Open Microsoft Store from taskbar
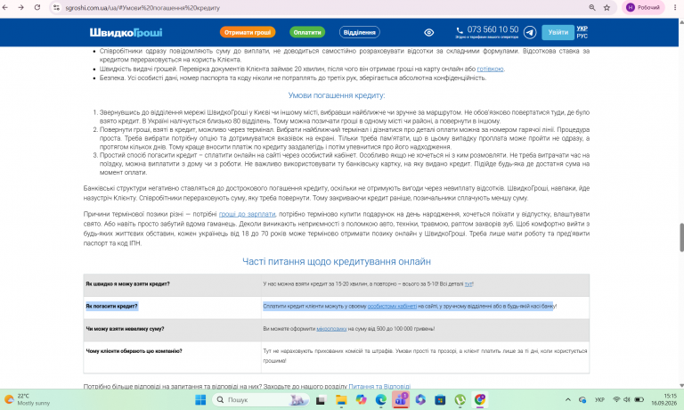 [x=440, y=399]
